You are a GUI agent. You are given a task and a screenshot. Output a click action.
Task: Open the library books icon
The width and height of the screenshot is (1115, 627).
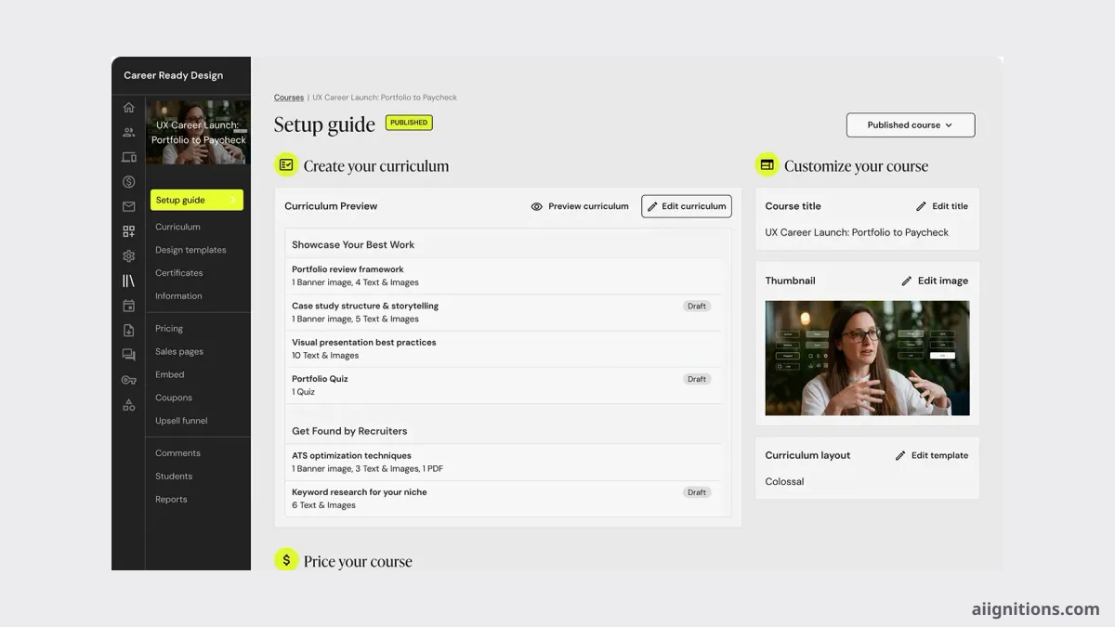coord(128,281)
